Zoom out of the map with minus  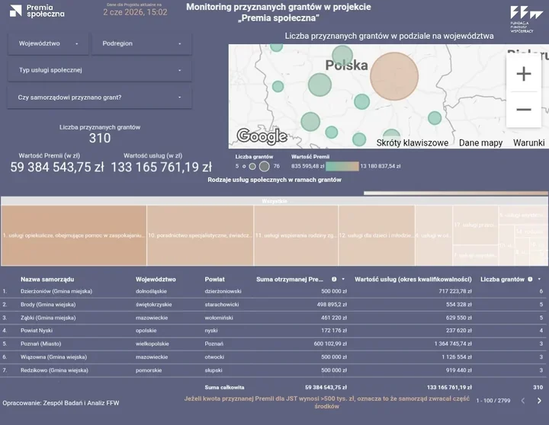(524, 110)
